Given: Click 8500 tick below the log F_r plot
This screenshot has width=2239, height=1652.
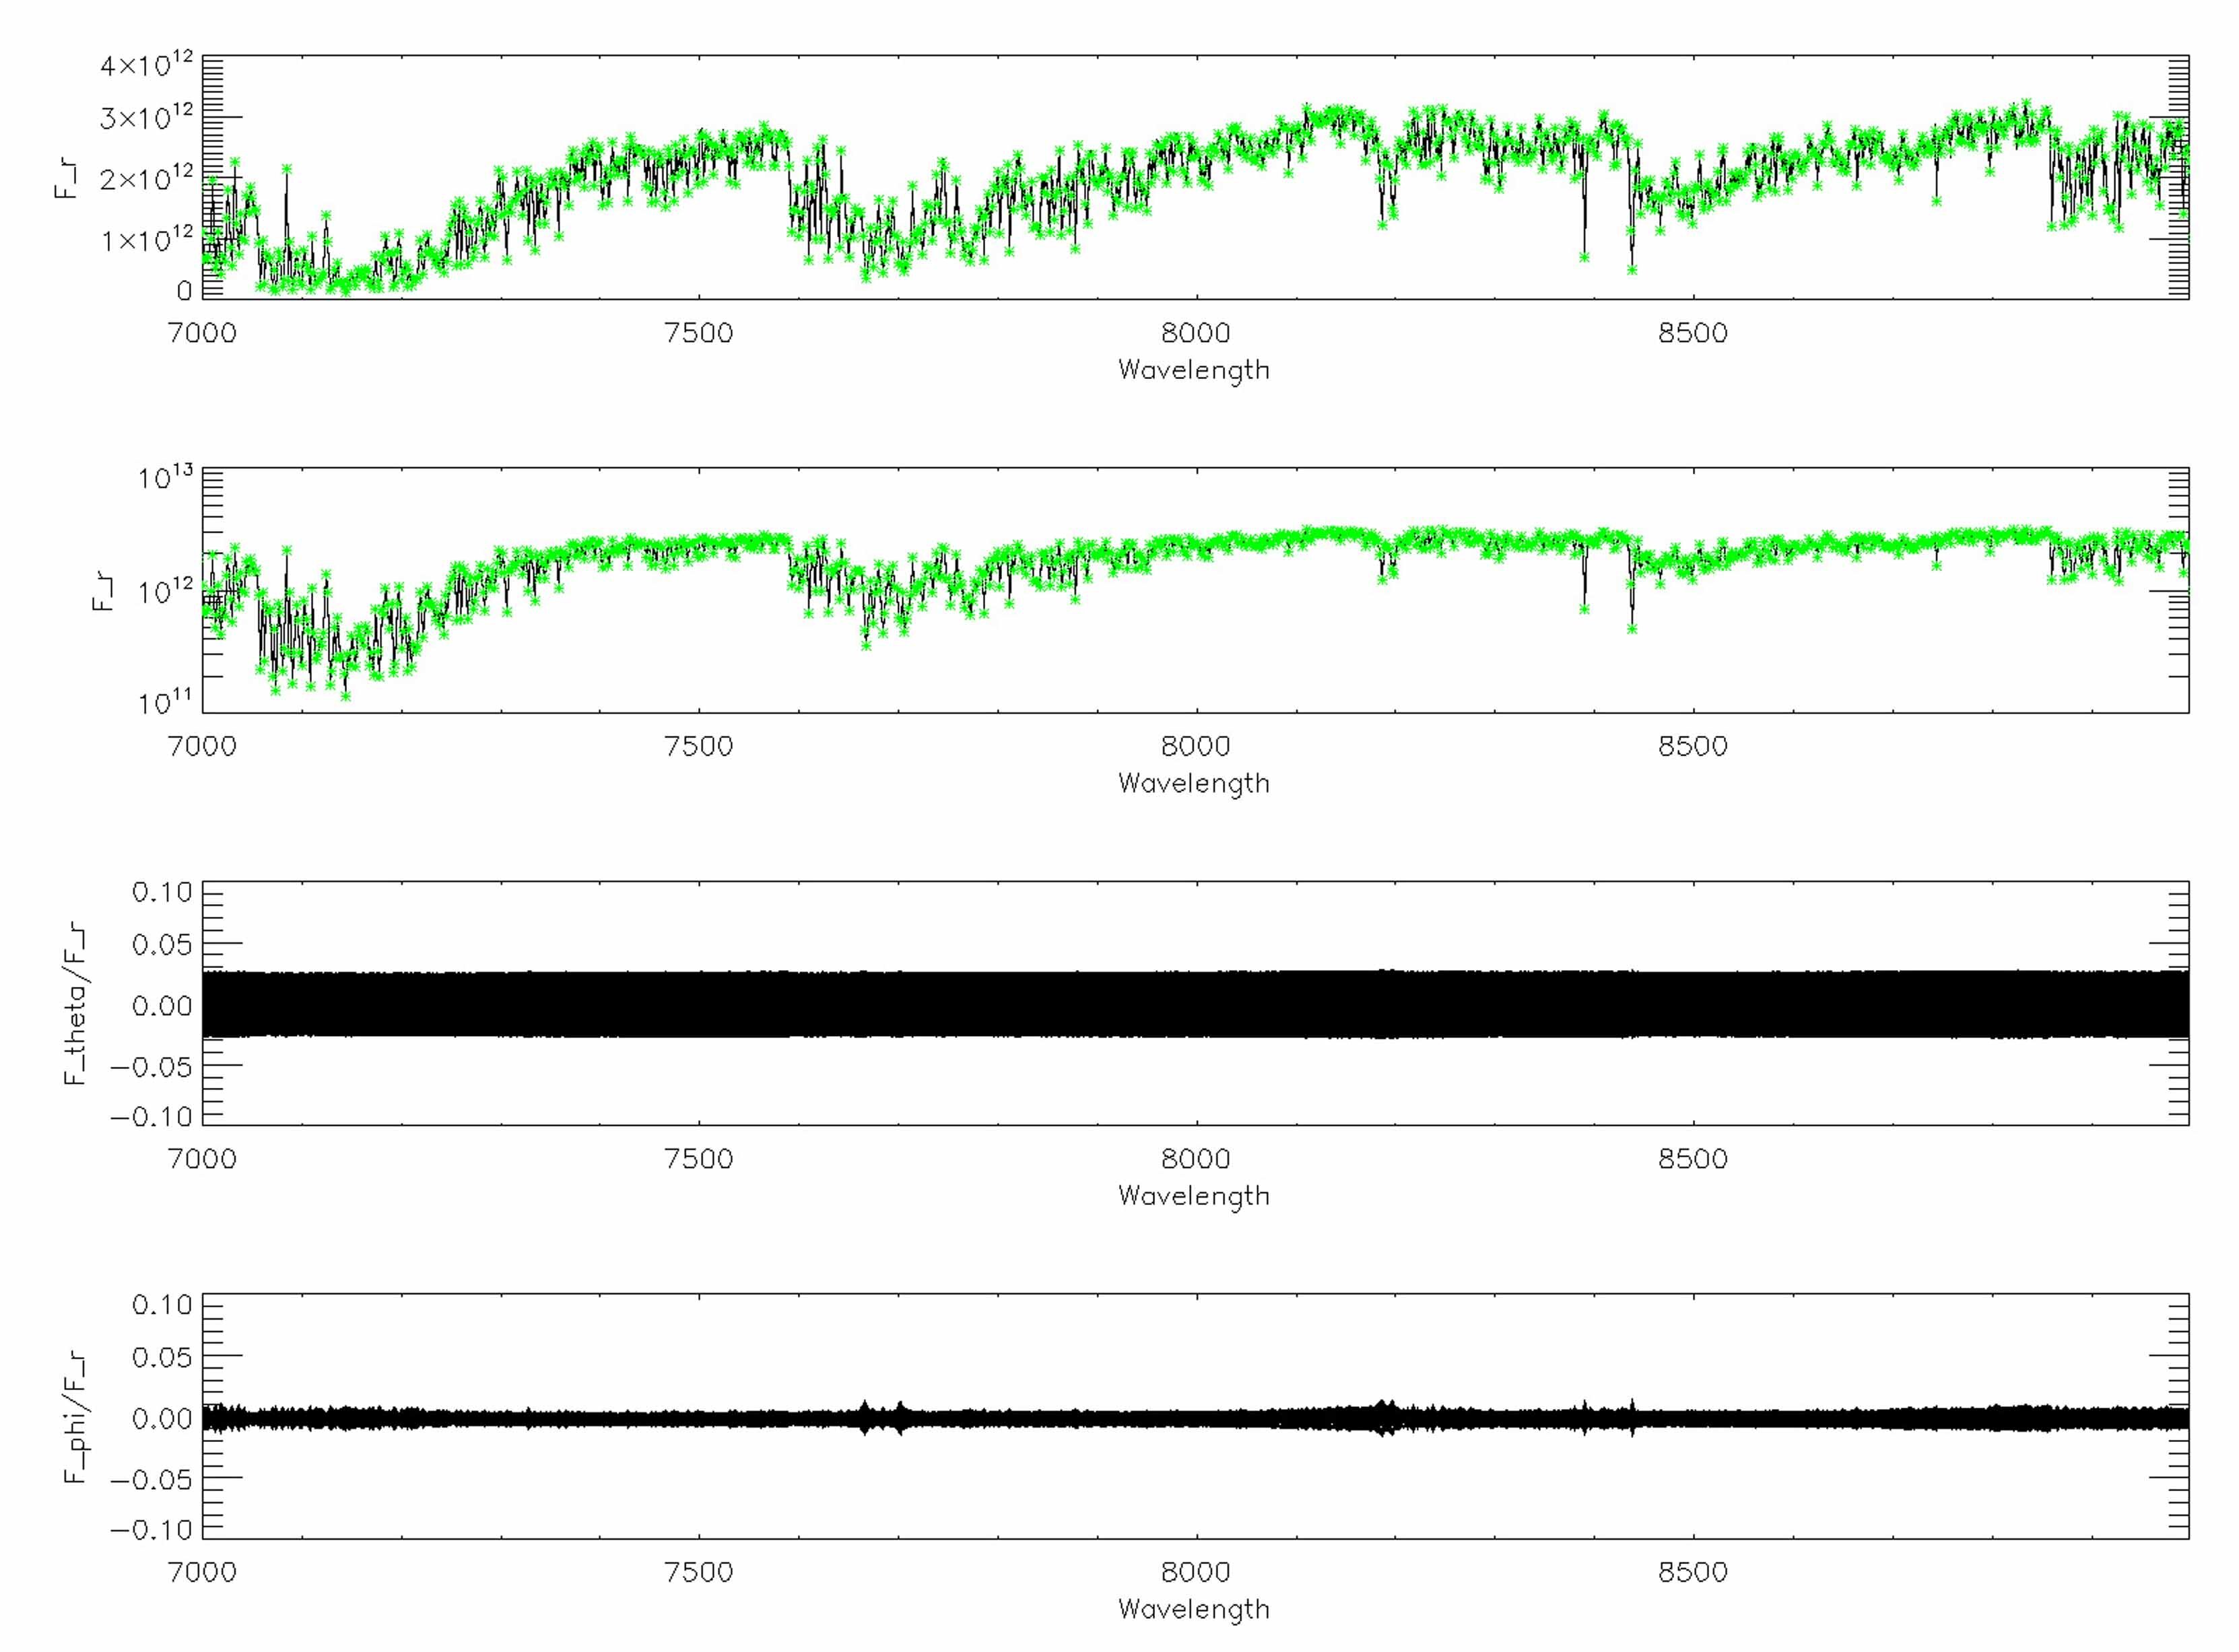Looking at the screenshot, I should click(1693, 746).
